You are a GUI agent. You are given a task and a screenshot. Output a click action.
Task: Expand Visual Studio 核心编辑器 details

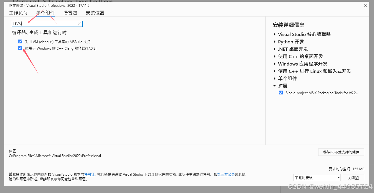pyautogui.click(x=275, y=34)
